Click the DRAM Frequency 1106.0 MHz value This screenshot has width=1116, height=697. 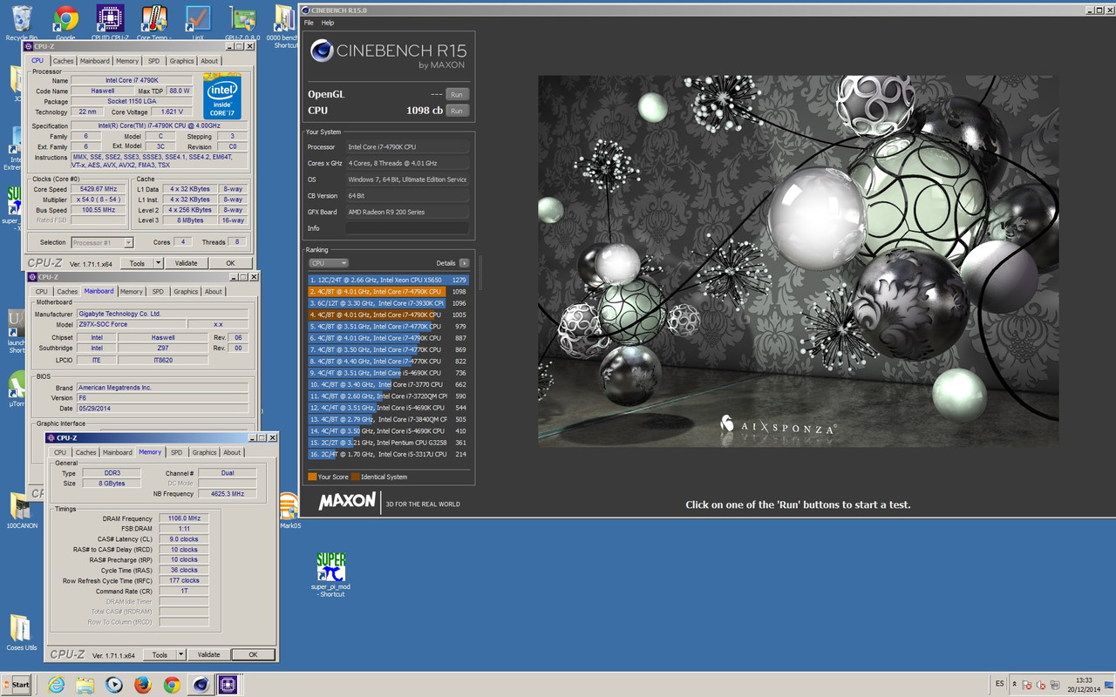point(184,518)
